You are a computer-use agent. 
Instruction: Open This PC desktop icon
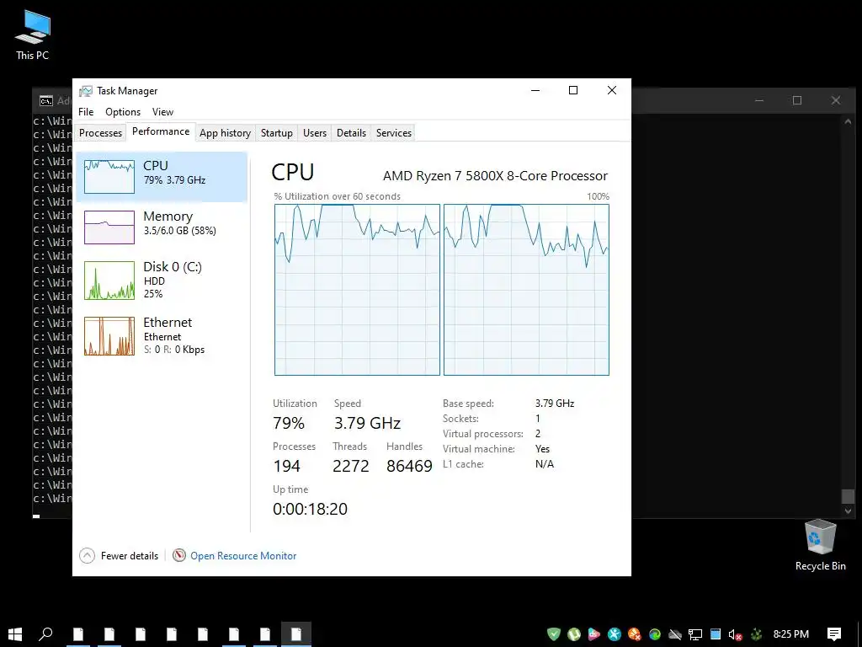coord(33,34)
